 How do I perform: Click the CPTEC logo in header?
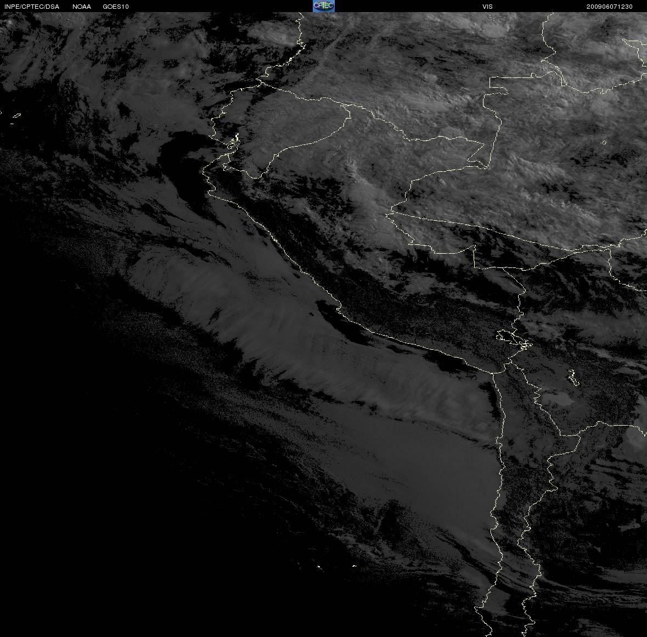click(x=324, y=6)
